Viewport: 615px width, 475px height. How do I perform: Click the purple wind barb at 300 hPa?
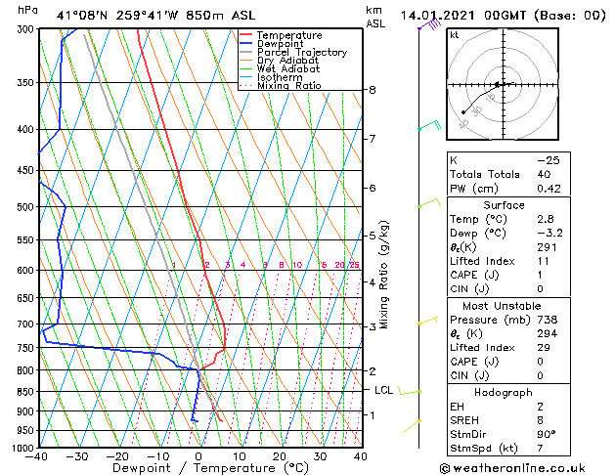tap(429, 24)
